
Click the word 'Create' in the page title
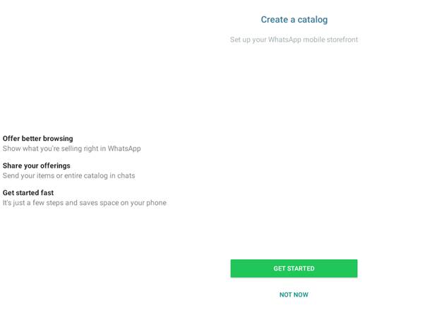coord(275,20)
